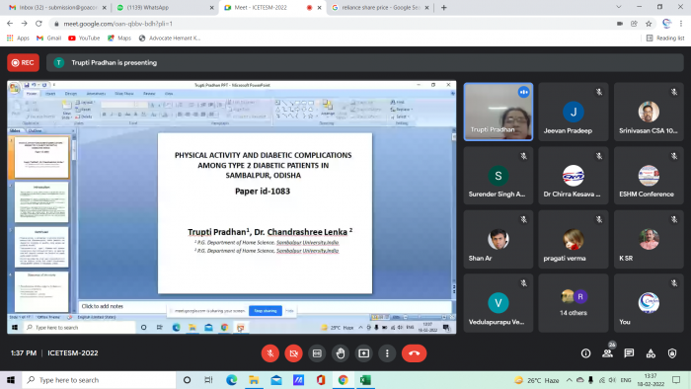Switch to the WhatsApp browser tab

(163, 8)
